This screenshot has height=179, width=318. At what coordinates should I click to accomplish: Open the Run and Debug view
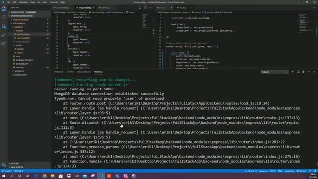tap(4, 35)
